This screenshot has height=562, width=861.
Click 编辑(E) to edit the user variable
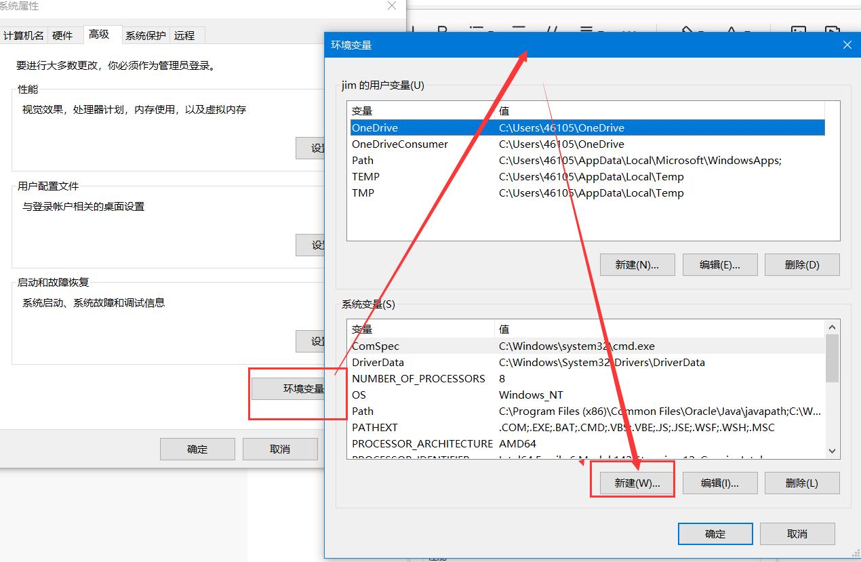coord(719,264)
